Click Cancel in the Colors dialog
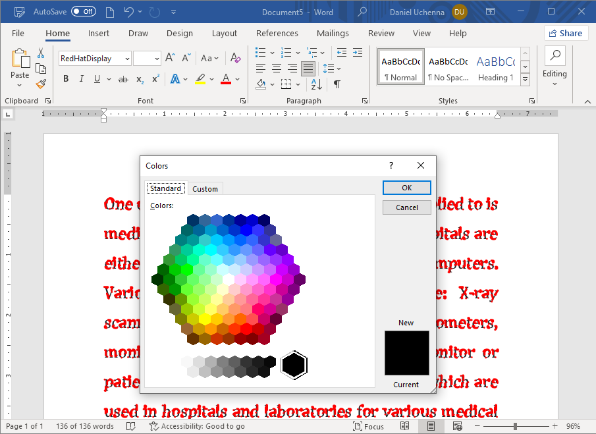 (x=406, y=207)
